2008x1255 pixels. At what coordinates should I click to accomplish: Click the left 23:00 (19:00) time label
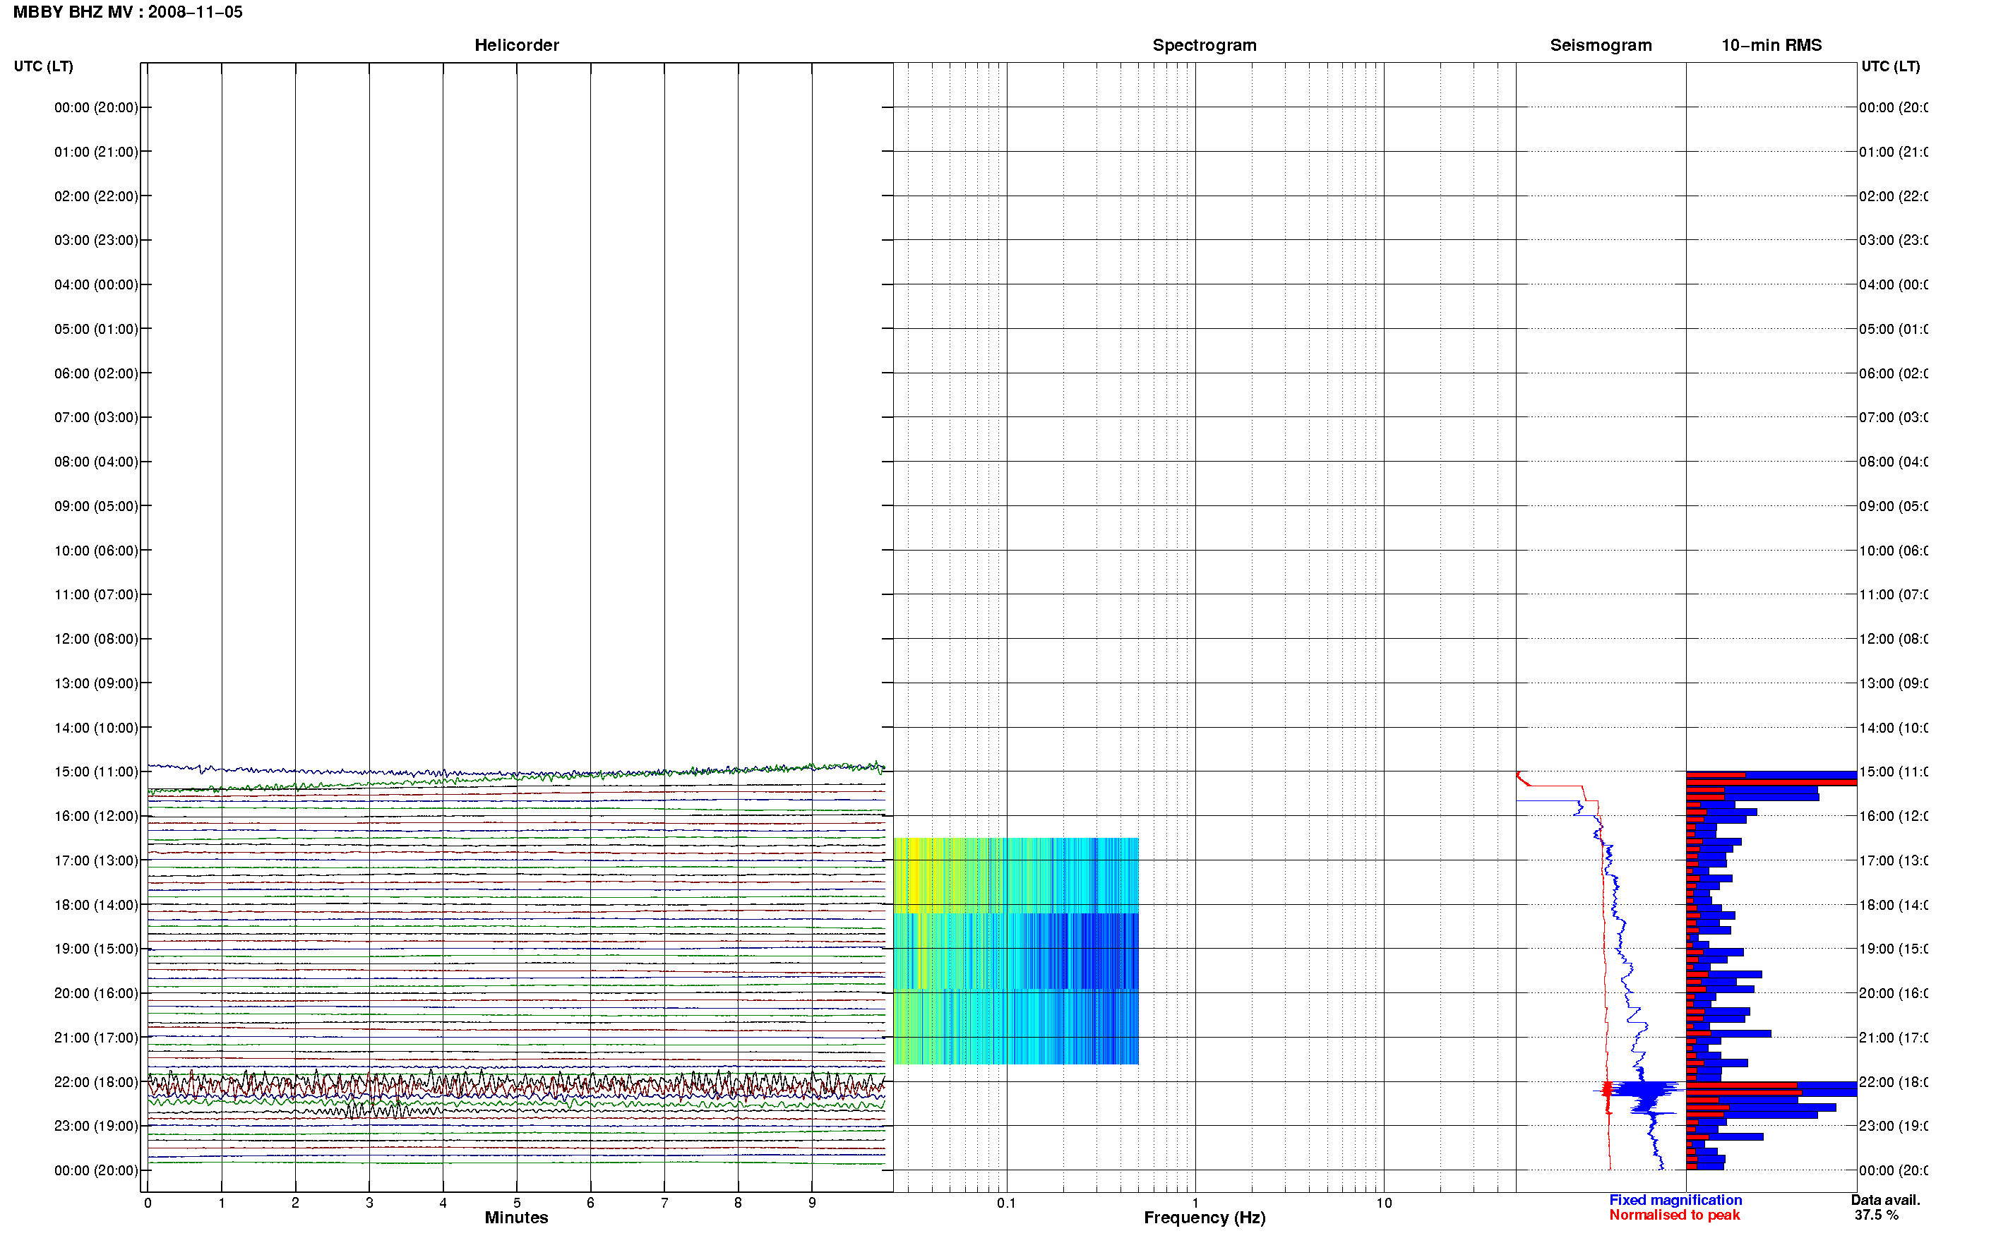click(96, 1127)
